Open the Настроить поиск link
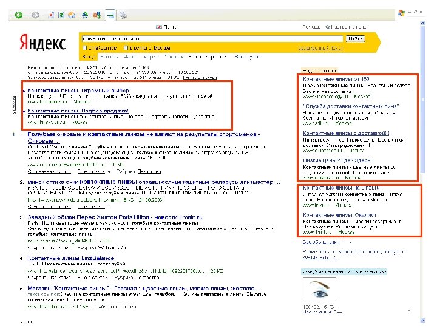This screenshot has height=328, width=437. pyautogui.click(x=350, y=27)
